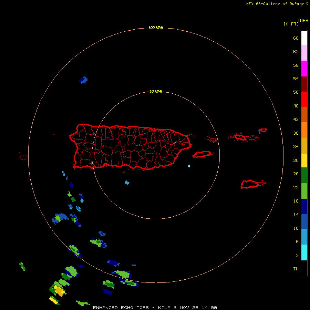Viewport: 310px width, 310px height.
Task: Click the "50 NMI" range ring label
Action: [156, 91]
